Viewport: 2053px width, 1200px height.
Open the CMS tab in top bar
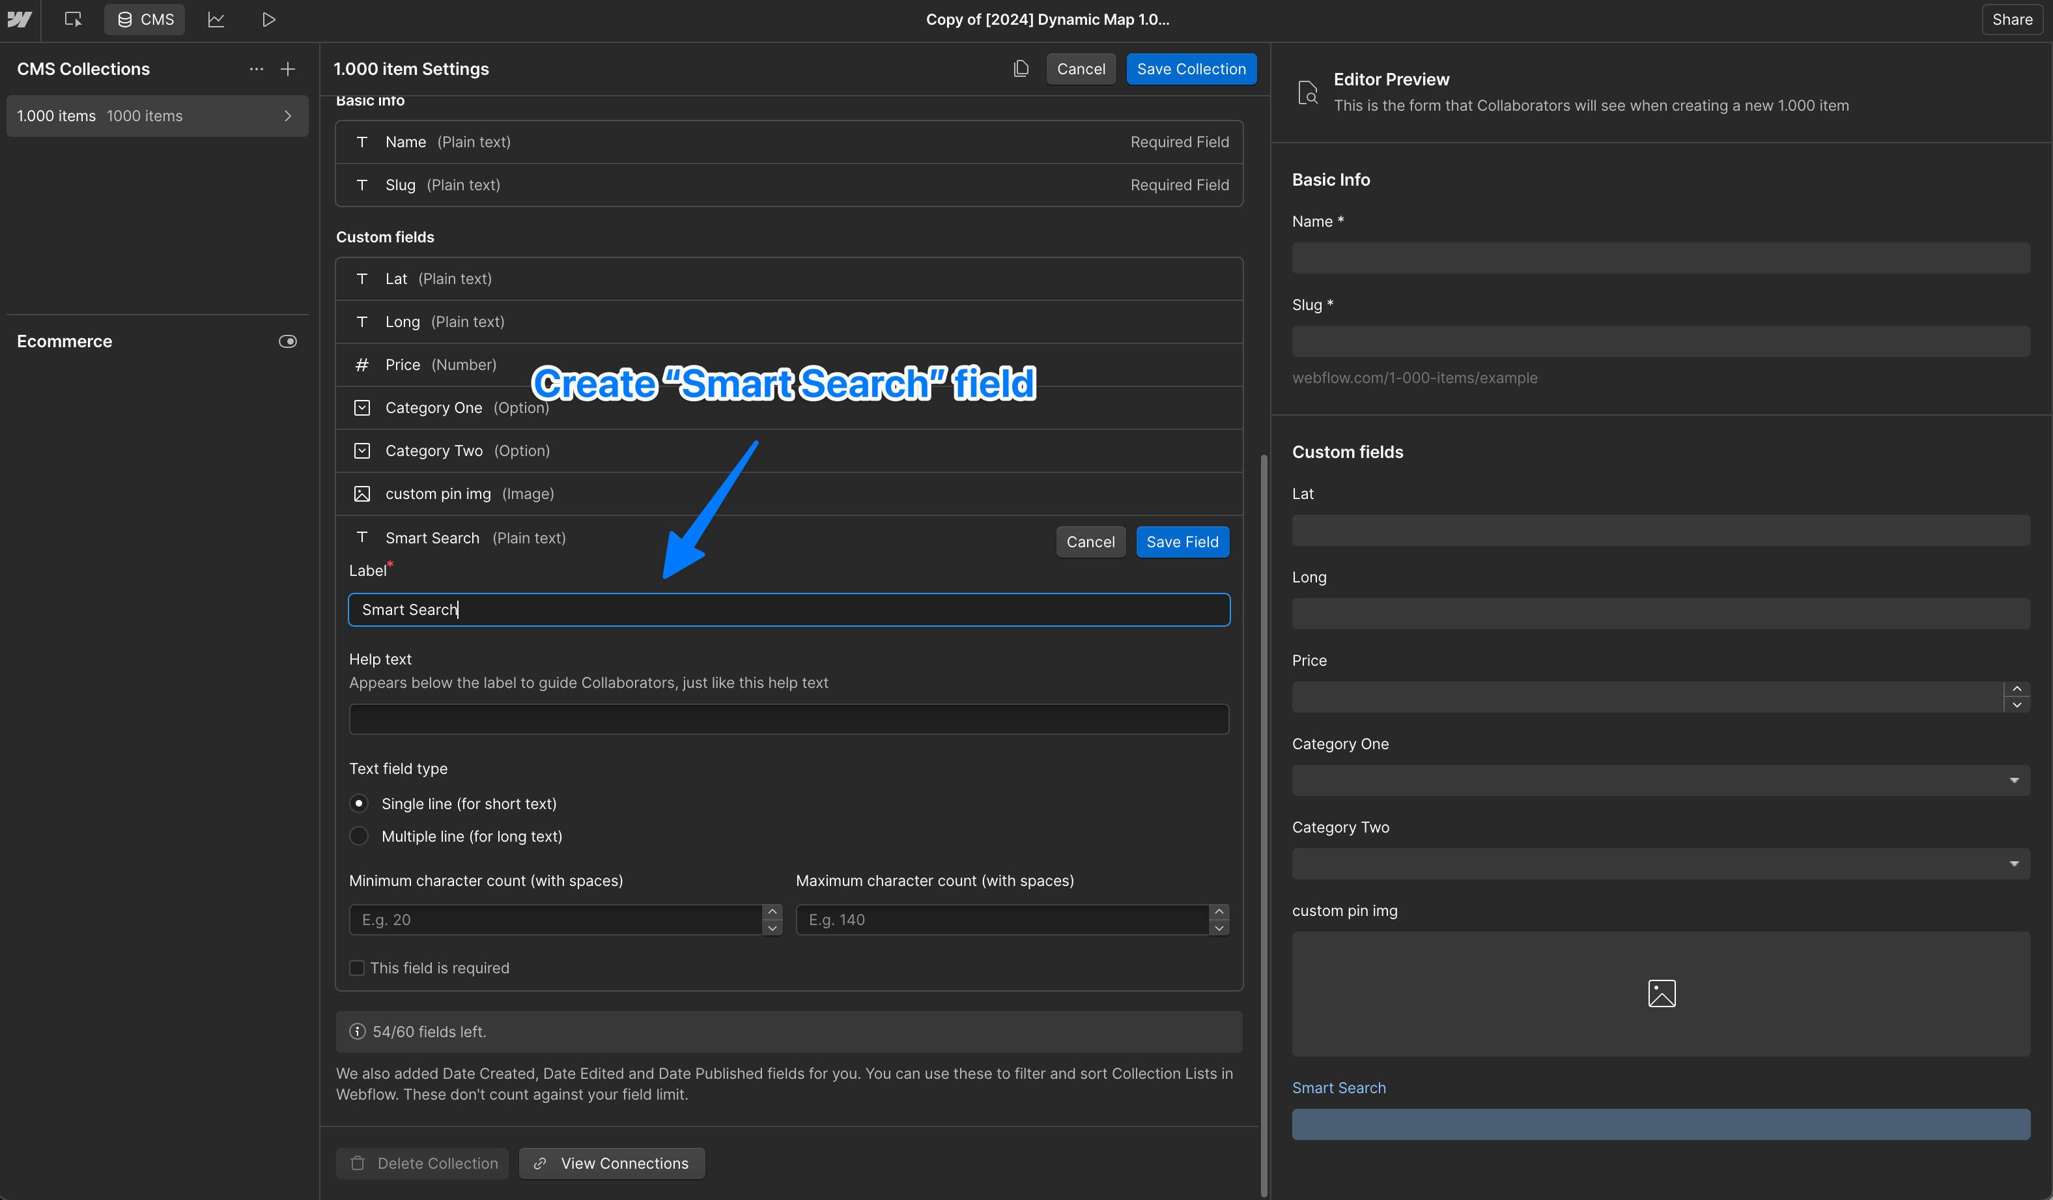(145, 19)
